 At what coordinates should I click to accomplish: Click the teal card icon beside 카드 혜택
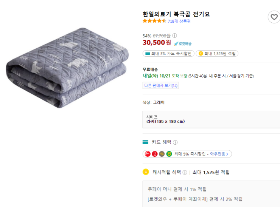[146, 142]
